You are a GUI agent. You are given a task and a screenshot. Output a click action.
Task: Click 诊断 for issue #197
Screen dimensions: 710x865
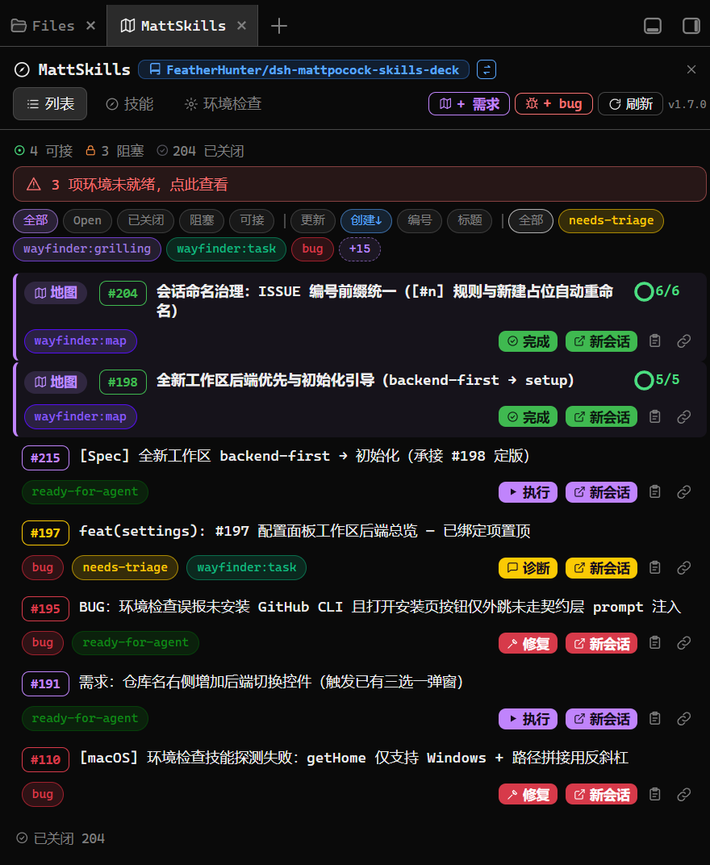[x=528, y=568]
